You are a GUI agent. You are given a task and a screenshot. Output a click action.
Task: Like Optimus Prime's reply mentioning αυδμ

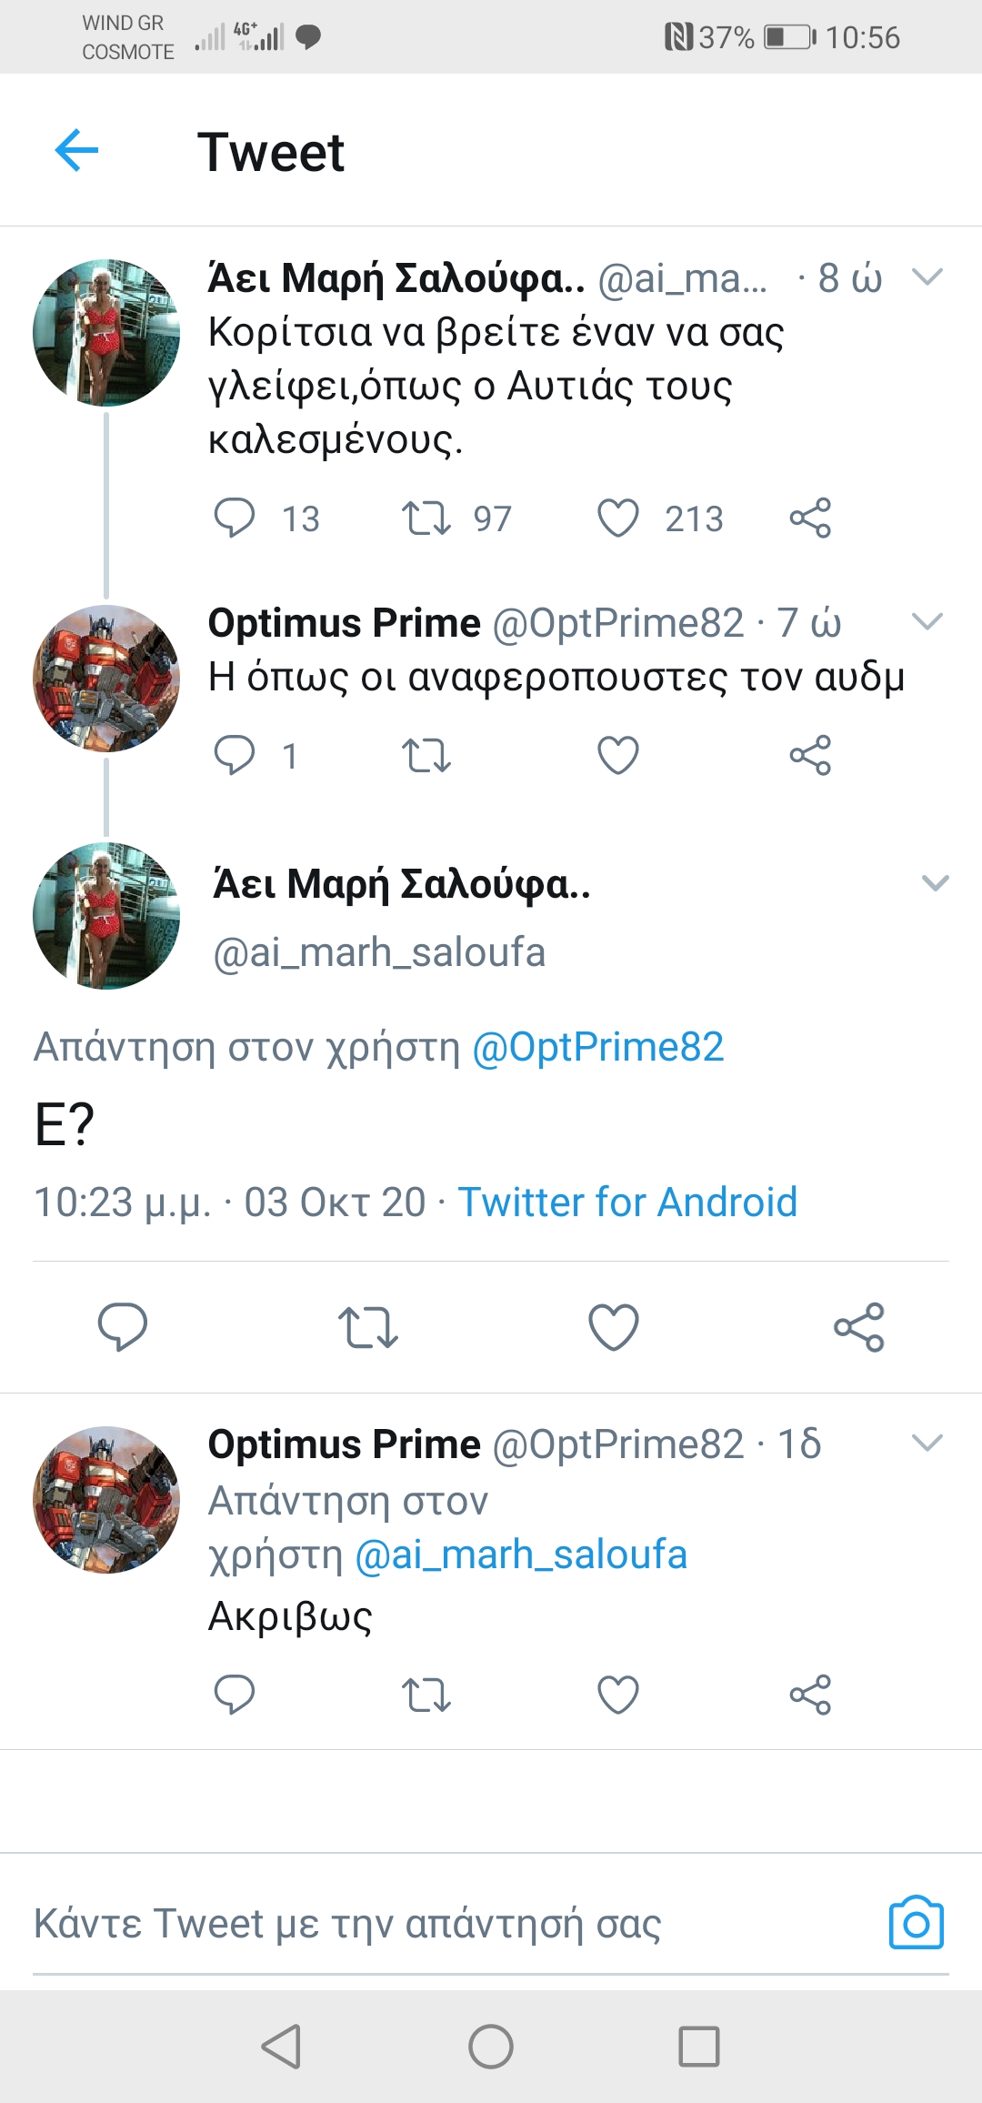[x=618, y=755]
